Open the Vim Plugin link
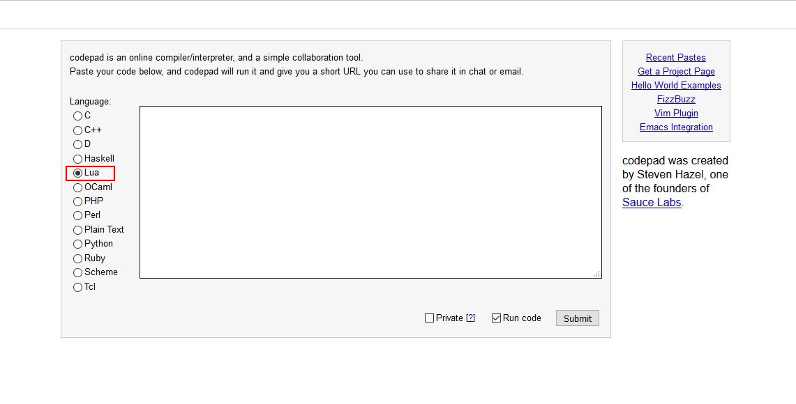796x404 pixels. [675, 114]
